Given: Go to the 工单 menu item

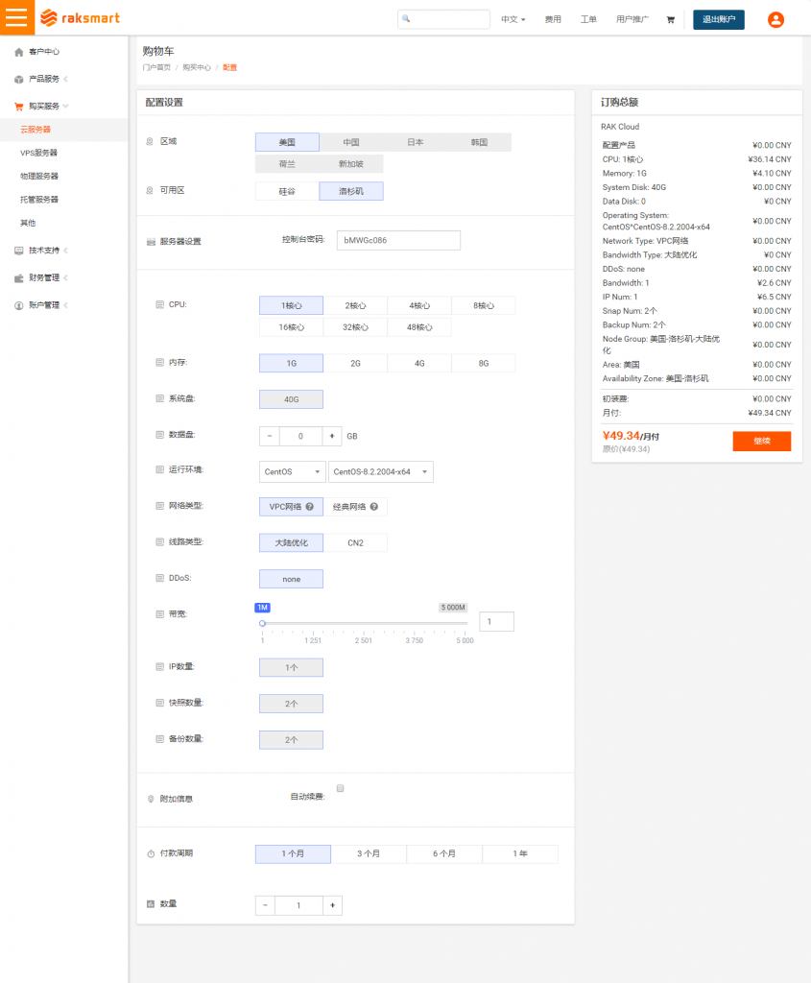Looking at the screenshot, I should click(588, 17).
